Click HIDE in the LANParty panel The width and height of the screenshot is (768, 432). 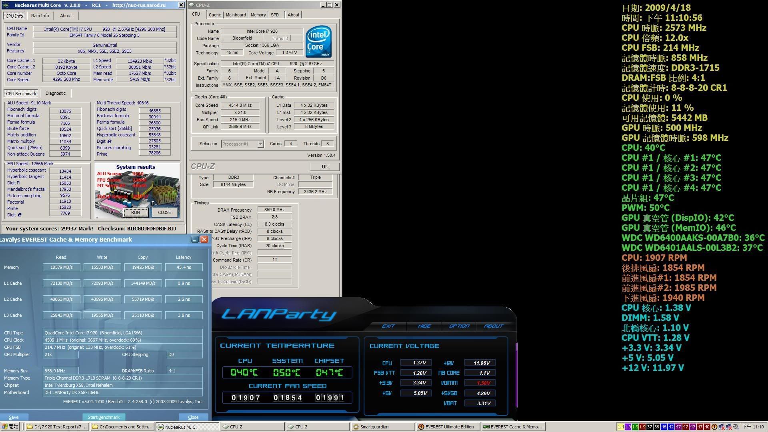coord(424,326)
